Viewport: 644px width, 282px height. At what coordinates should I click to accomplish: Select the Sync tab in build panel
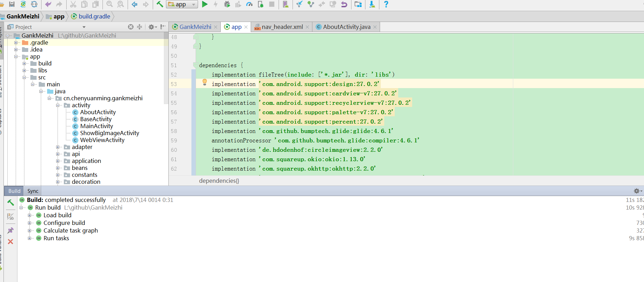pos(33,191)
